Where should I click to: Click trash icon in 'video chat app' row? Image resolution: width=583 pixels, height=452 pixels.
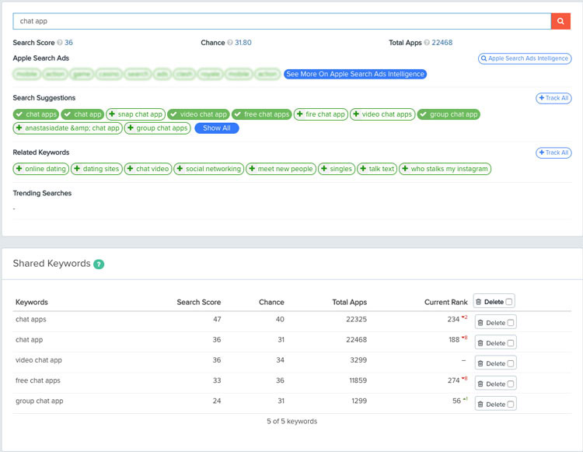[480, 363]
